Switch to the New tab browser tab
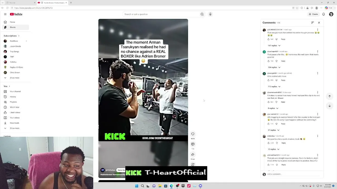Image resolution: width=337 pixels, height=189 pixels. 21,3
